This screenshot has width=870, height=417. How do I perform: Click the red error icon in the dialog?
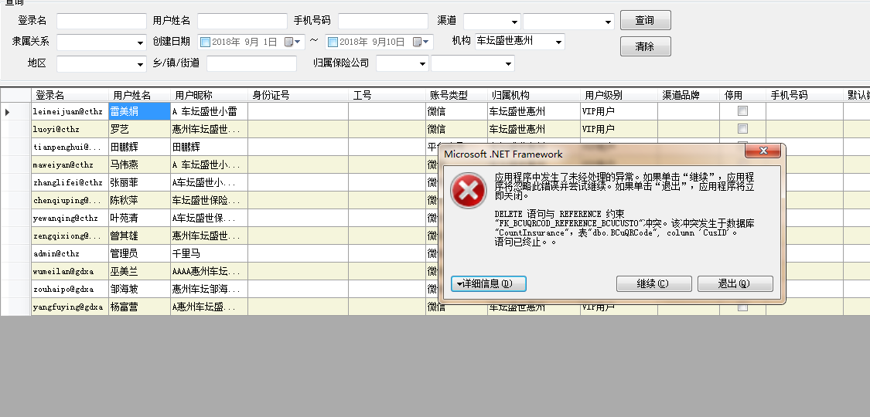(x=469, y=191)
